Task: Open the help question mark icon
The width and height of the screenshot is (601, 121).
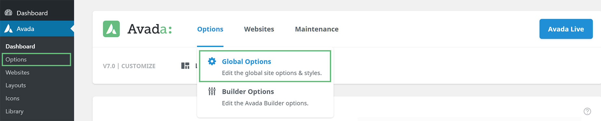Action: click(x=587, y=111)
